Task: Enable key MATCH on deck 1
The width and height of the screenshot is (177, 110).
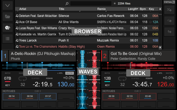Action: coord(8,73)
